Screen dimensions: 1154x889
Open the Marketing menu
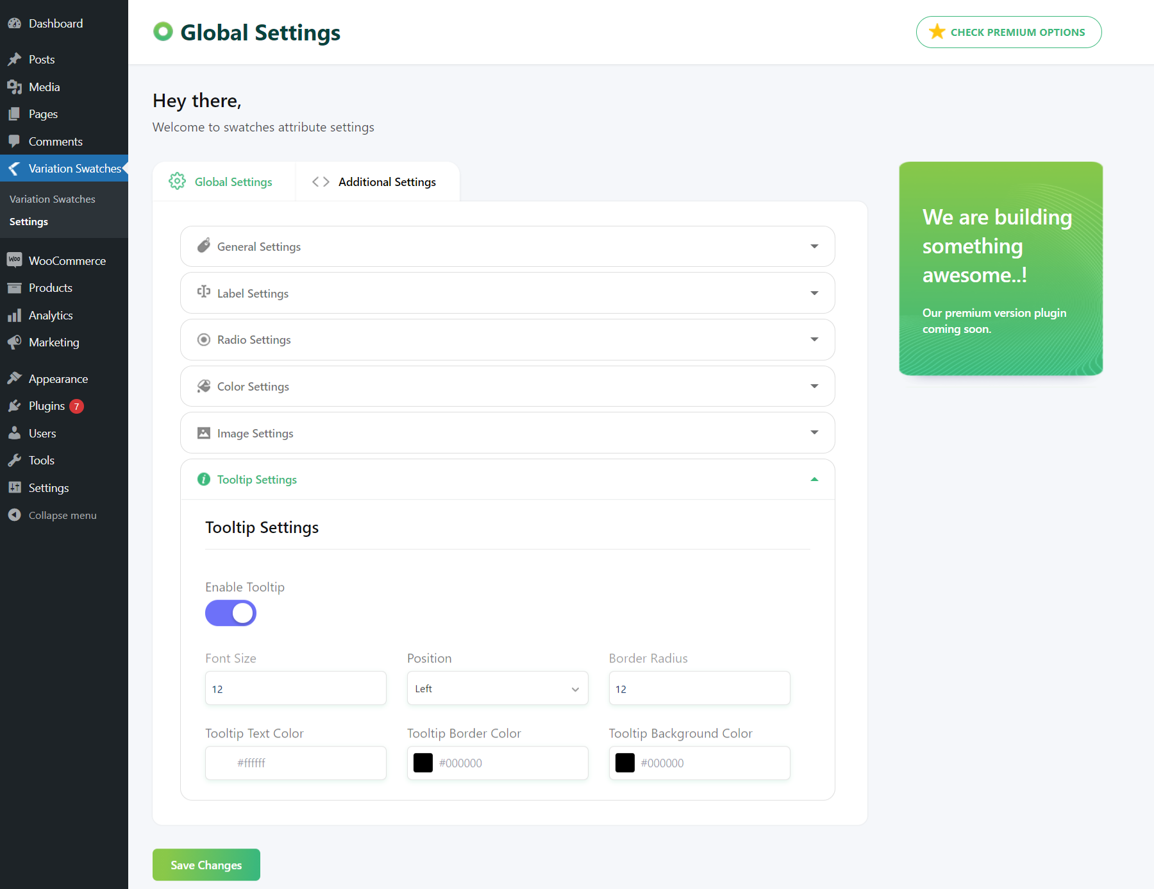64,343
